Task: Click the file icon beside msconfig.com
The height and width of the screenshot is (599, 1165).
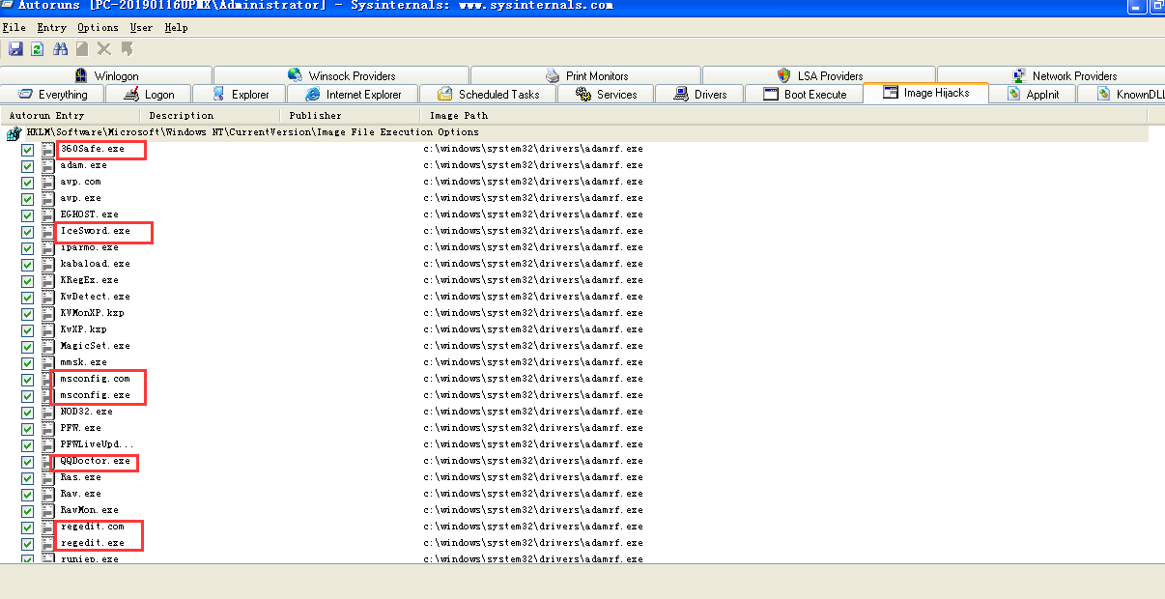Action: (x=47, y=380)
